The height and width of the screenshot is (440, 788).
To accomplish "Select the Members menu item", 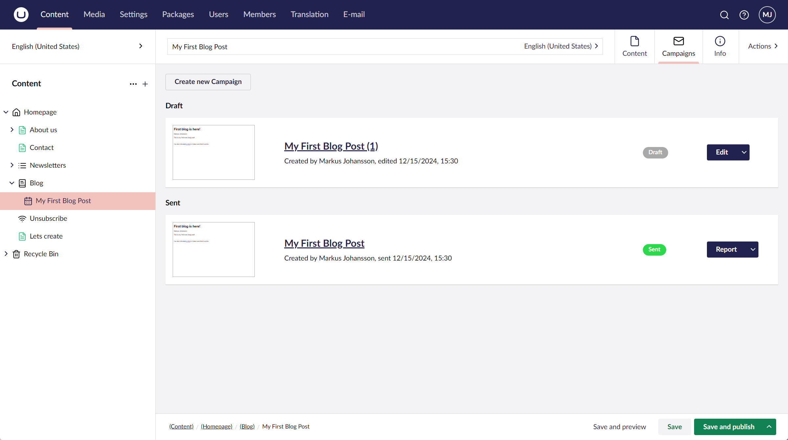I will 259,14.
